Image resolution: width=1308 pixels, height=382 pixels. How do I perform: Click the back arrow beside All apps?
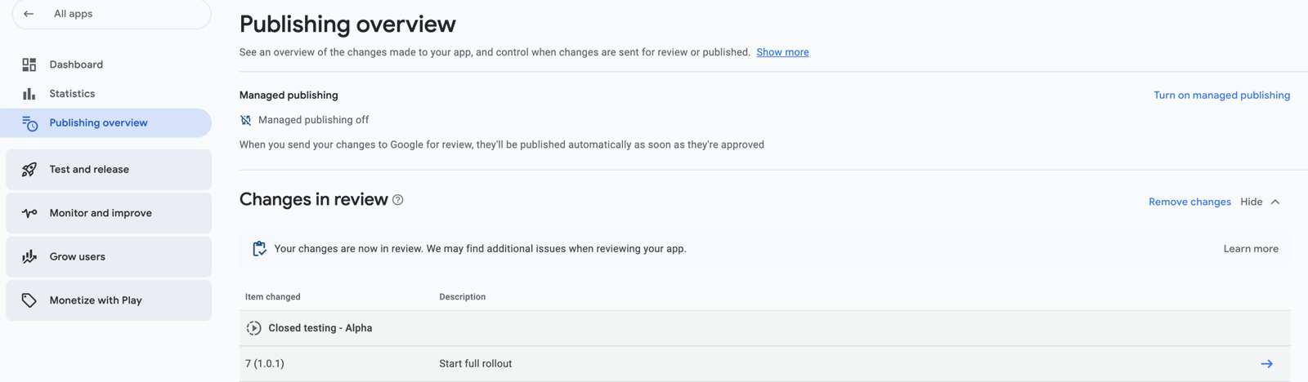(29, 14)
